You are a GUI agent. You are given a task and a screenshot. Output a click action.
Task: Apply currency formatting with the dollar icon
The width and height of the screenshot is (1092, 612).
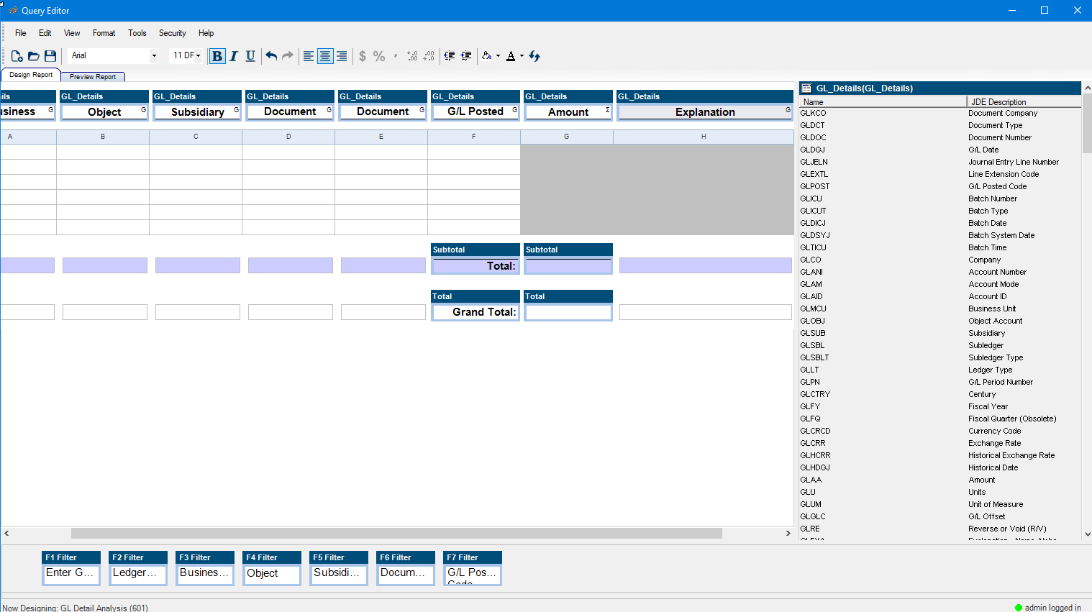[x=363, y=56]
